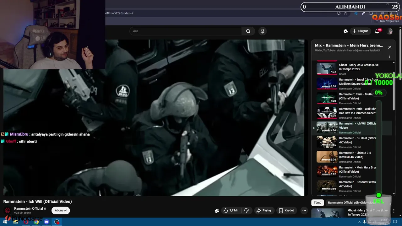
Task: Click the playlist panel scrollbar
Action: pos(394,91)
